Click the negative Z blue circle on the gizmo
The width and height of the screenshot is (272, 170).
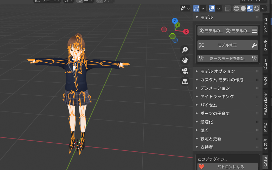(175, 40)
